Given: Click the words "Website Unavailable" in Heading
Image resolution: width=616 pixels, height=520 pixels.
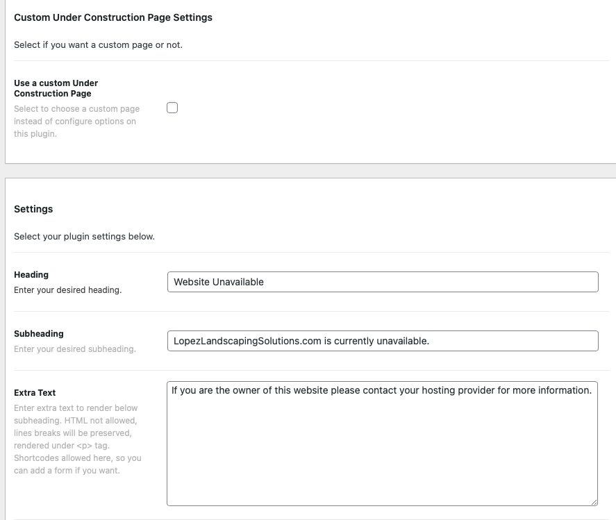Looking at the screenshot, I should coord(219,282).
